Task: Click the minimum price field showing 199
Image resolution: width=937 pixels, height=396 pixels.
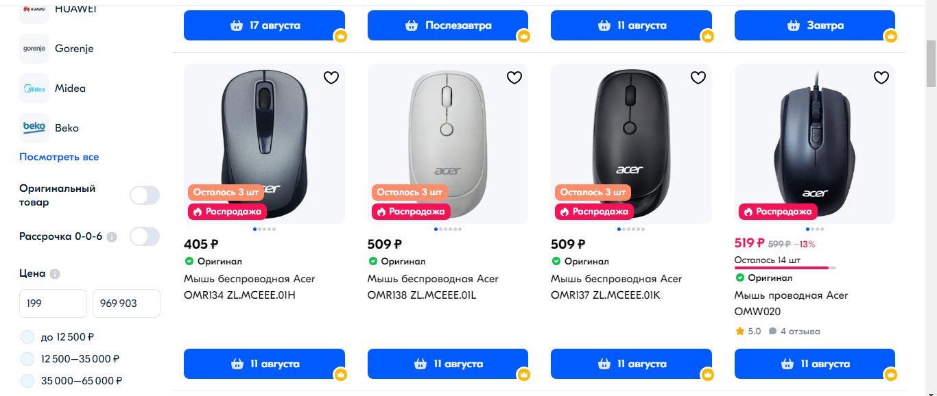Action: click(53, 304)
